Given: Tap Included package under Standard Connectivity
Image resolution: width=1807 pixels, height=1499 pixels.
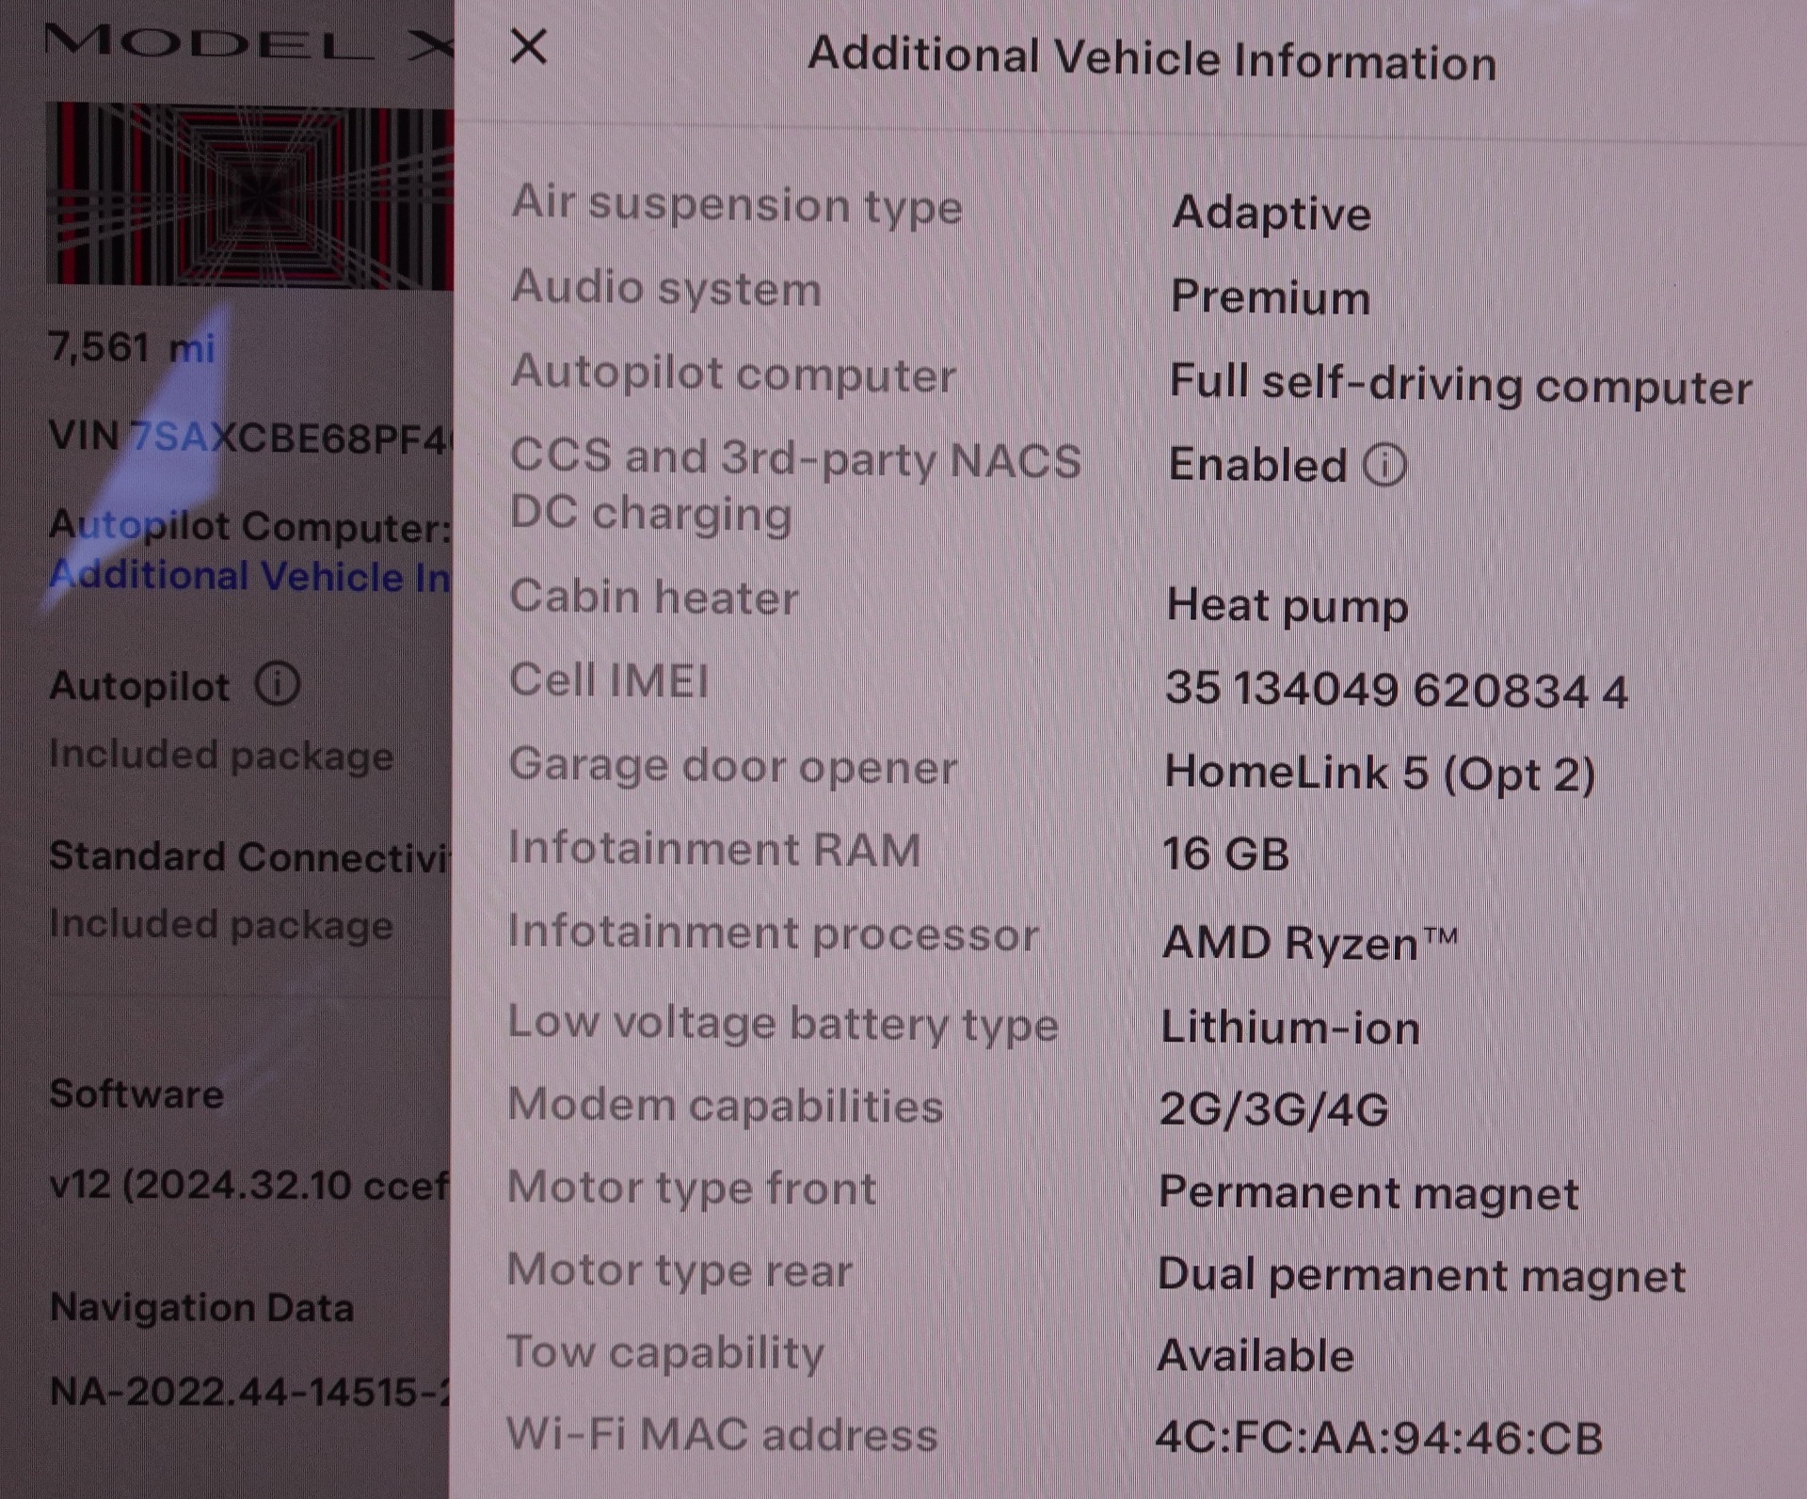Looking at the screenshot, I should (221, 924).
